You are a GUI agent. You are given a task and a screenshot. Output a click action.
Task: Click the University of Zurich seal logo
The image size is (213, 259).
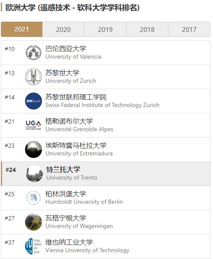pyautogui.click(x=34, y=77)
